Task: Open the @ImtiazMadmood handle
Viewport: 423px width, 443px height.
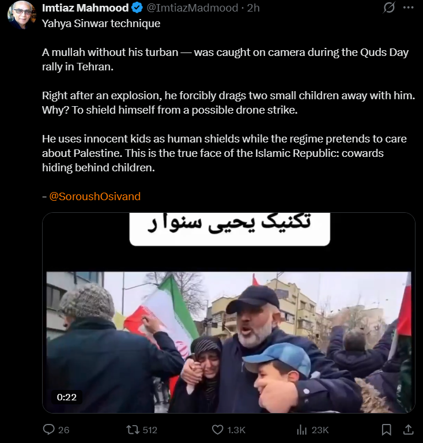Action: (192, 8)
